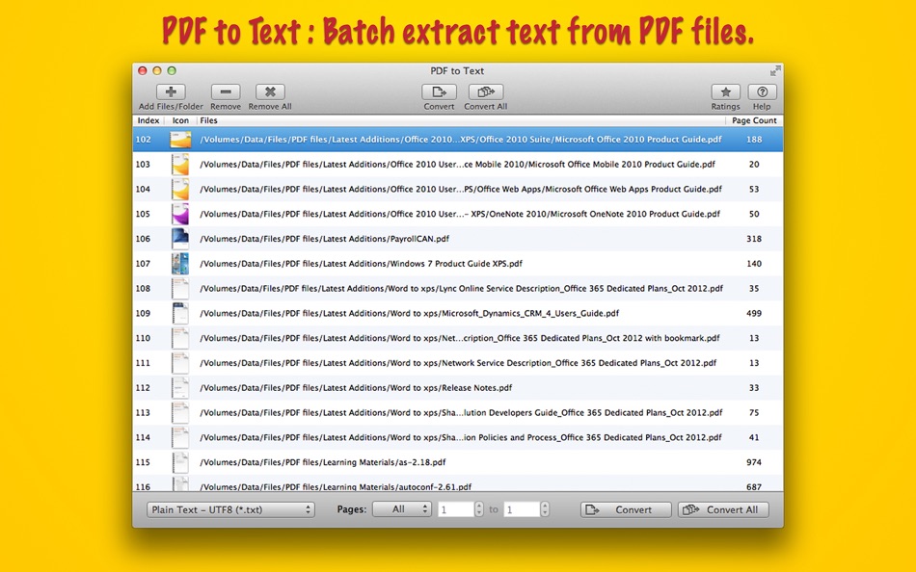Select Microsoft_Dynamics_CRM_4_Users_Guide.pdf row

tap(458, 313)
